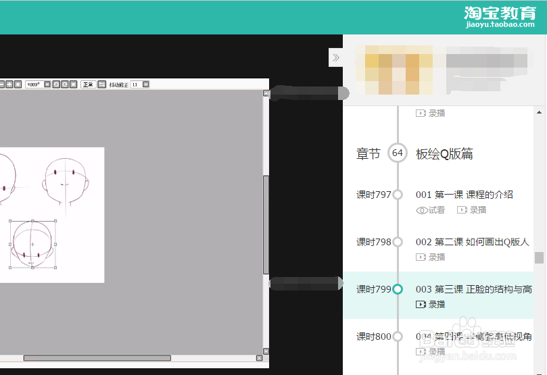Click the 抖动修正 label in the toolbar

118,84
